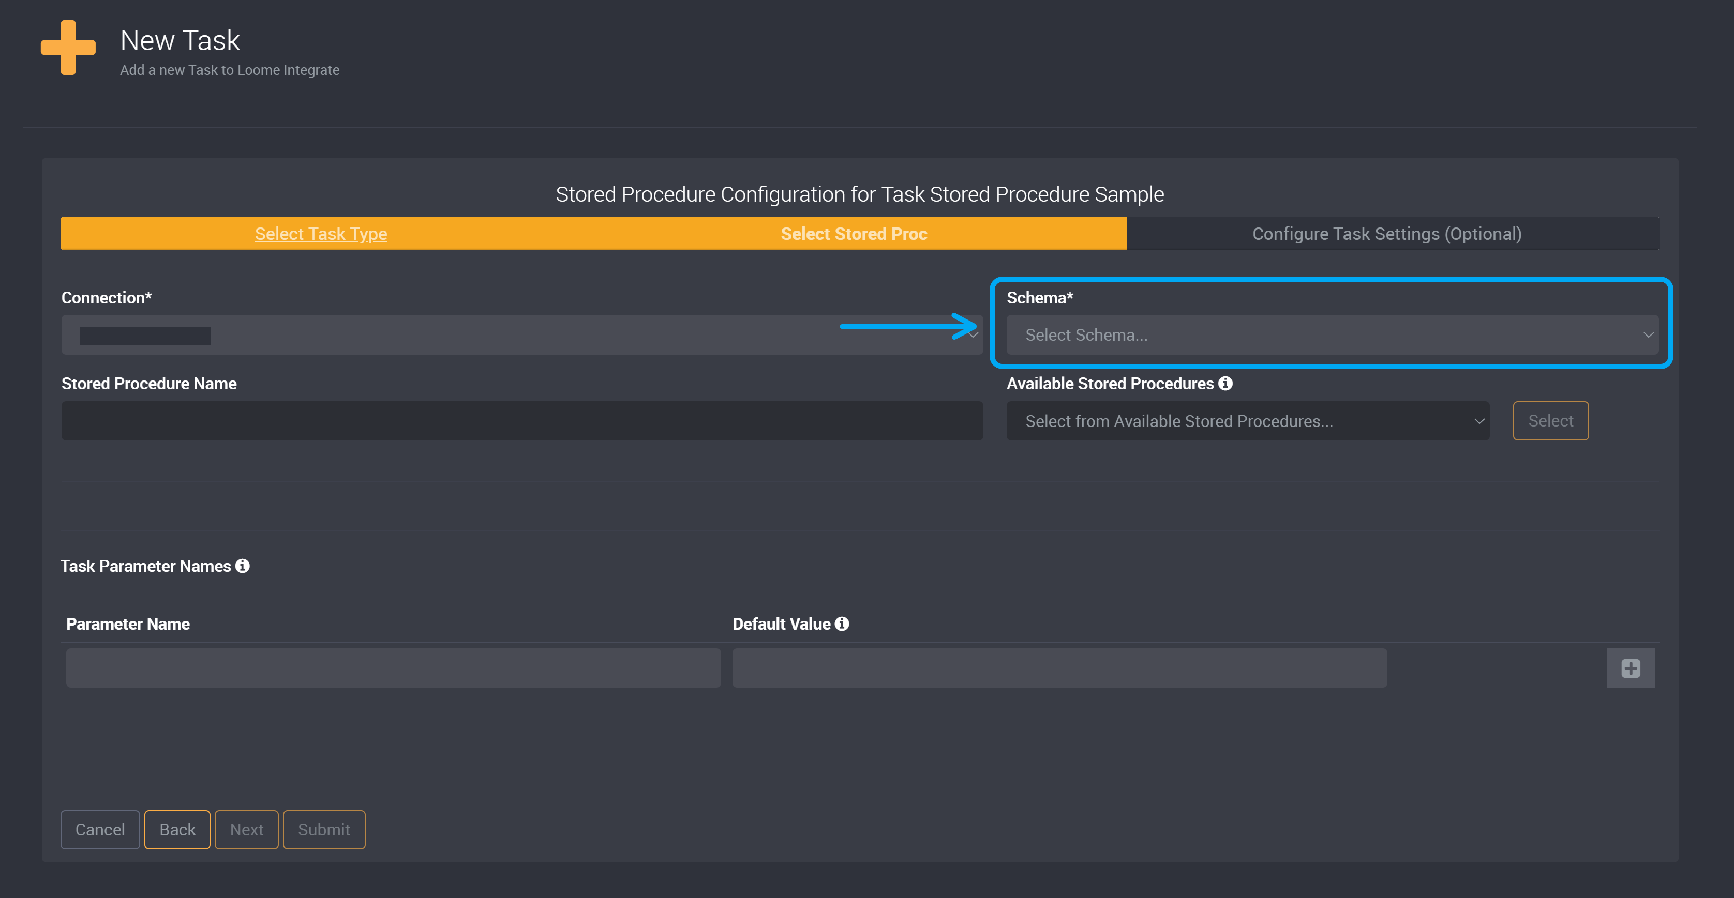Viewport: 1734px width, 898px height.
Task: Click the Default Value info icon
Action: [842, 623]
